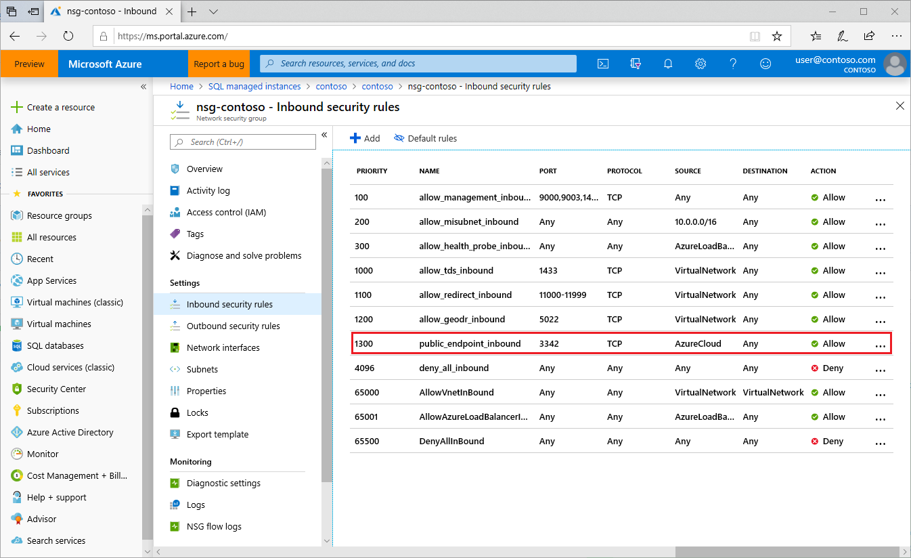Refresh the browser page
Viewport: 911px width, 558px height.
tap(68, 36)
